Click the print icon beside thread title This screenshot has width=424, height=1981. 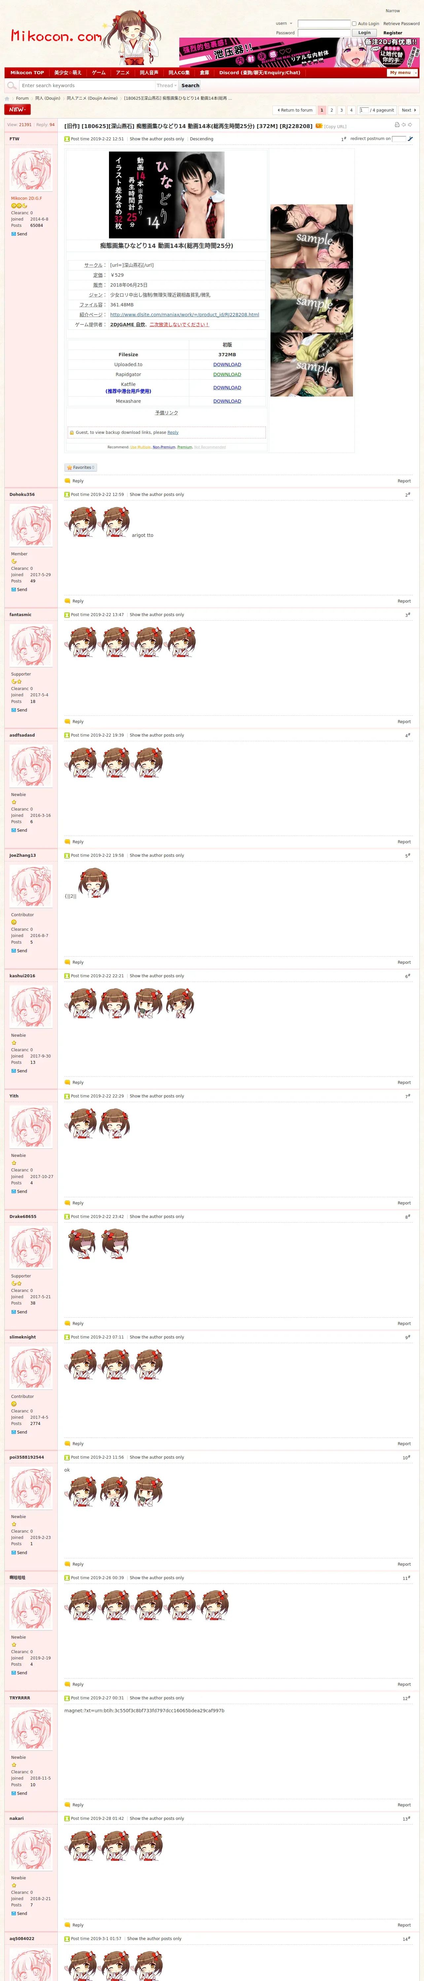click(x=397, y=124)
